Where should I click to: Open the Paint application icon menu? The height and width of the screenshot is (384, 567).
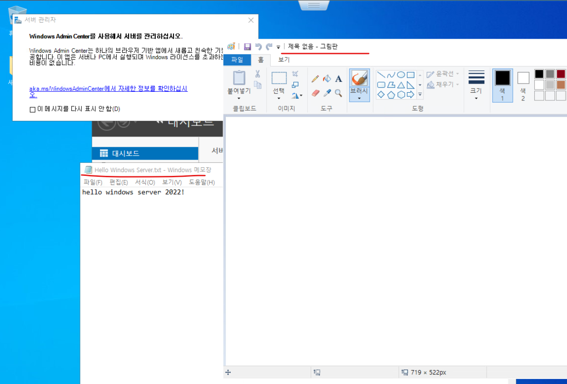point(231,46)
